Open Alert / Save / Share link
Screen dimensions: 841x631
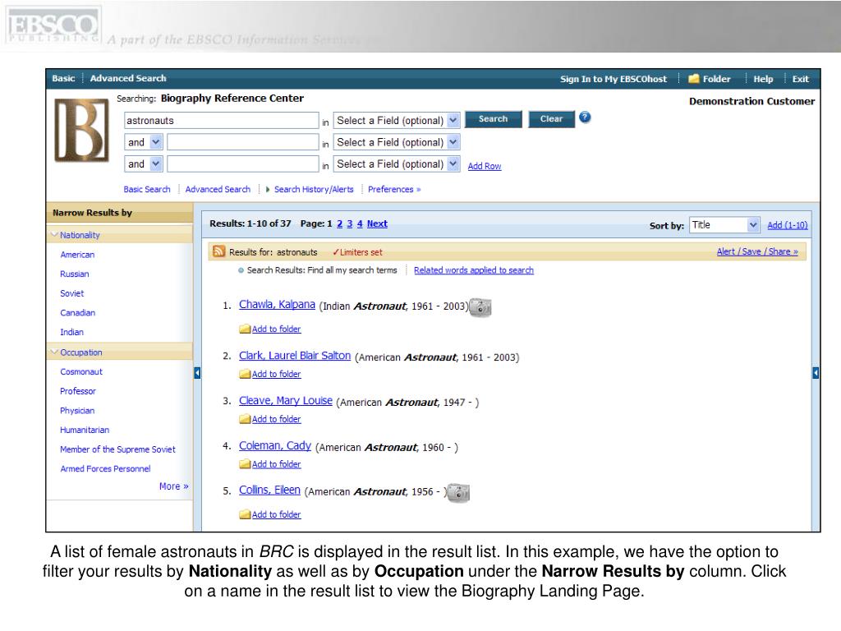tap(757, 251)
